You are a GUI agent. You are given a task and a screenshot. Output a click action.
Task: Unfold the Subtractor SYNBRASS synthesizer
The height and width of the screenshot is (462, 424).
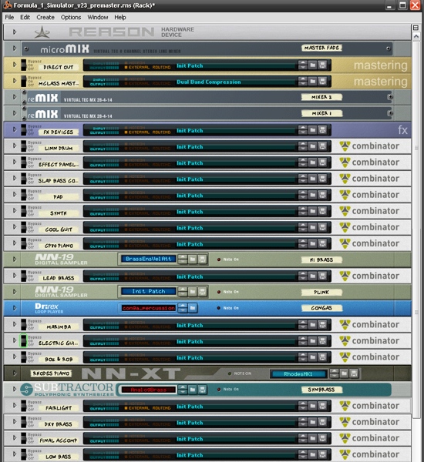coord(15,389)
